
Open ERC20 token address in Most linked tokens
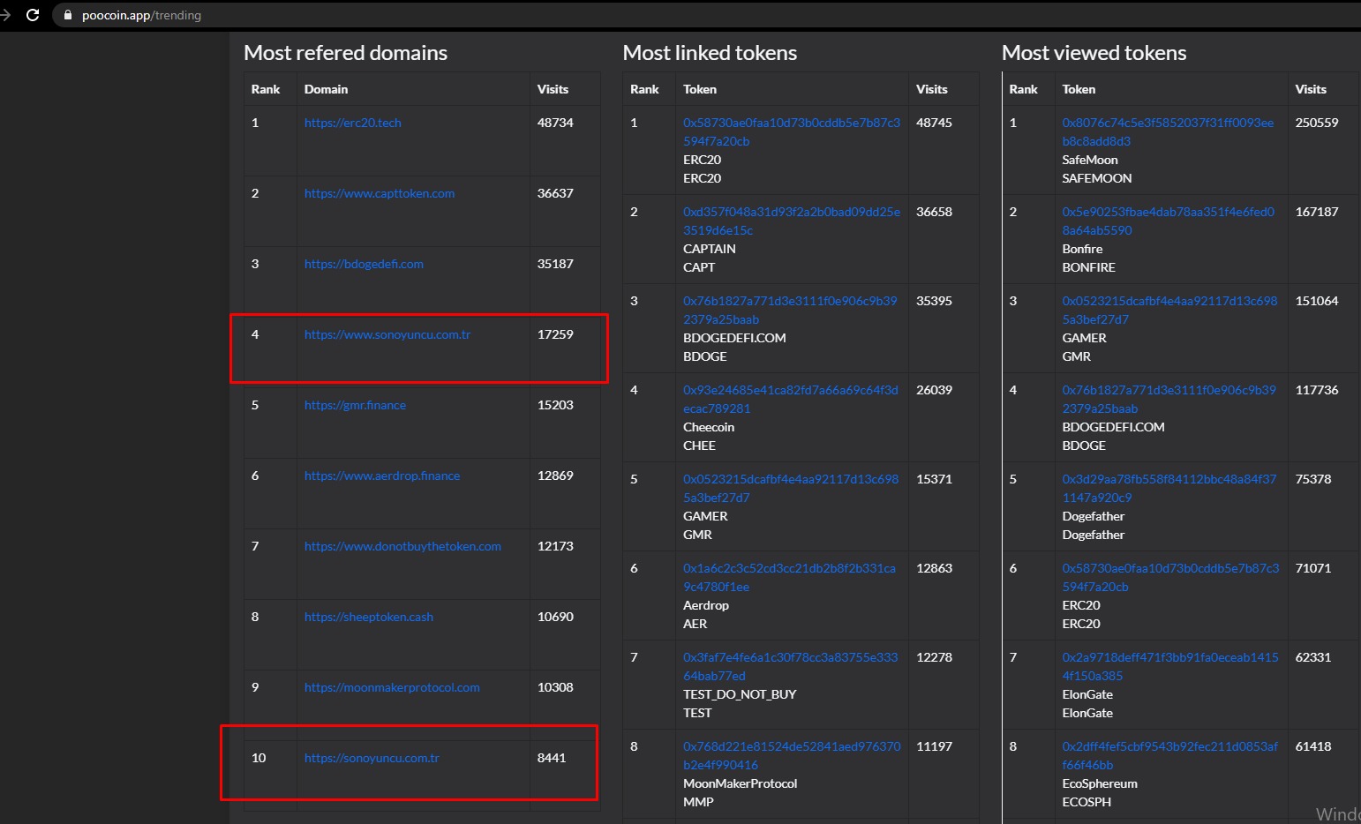coord(792,131)
